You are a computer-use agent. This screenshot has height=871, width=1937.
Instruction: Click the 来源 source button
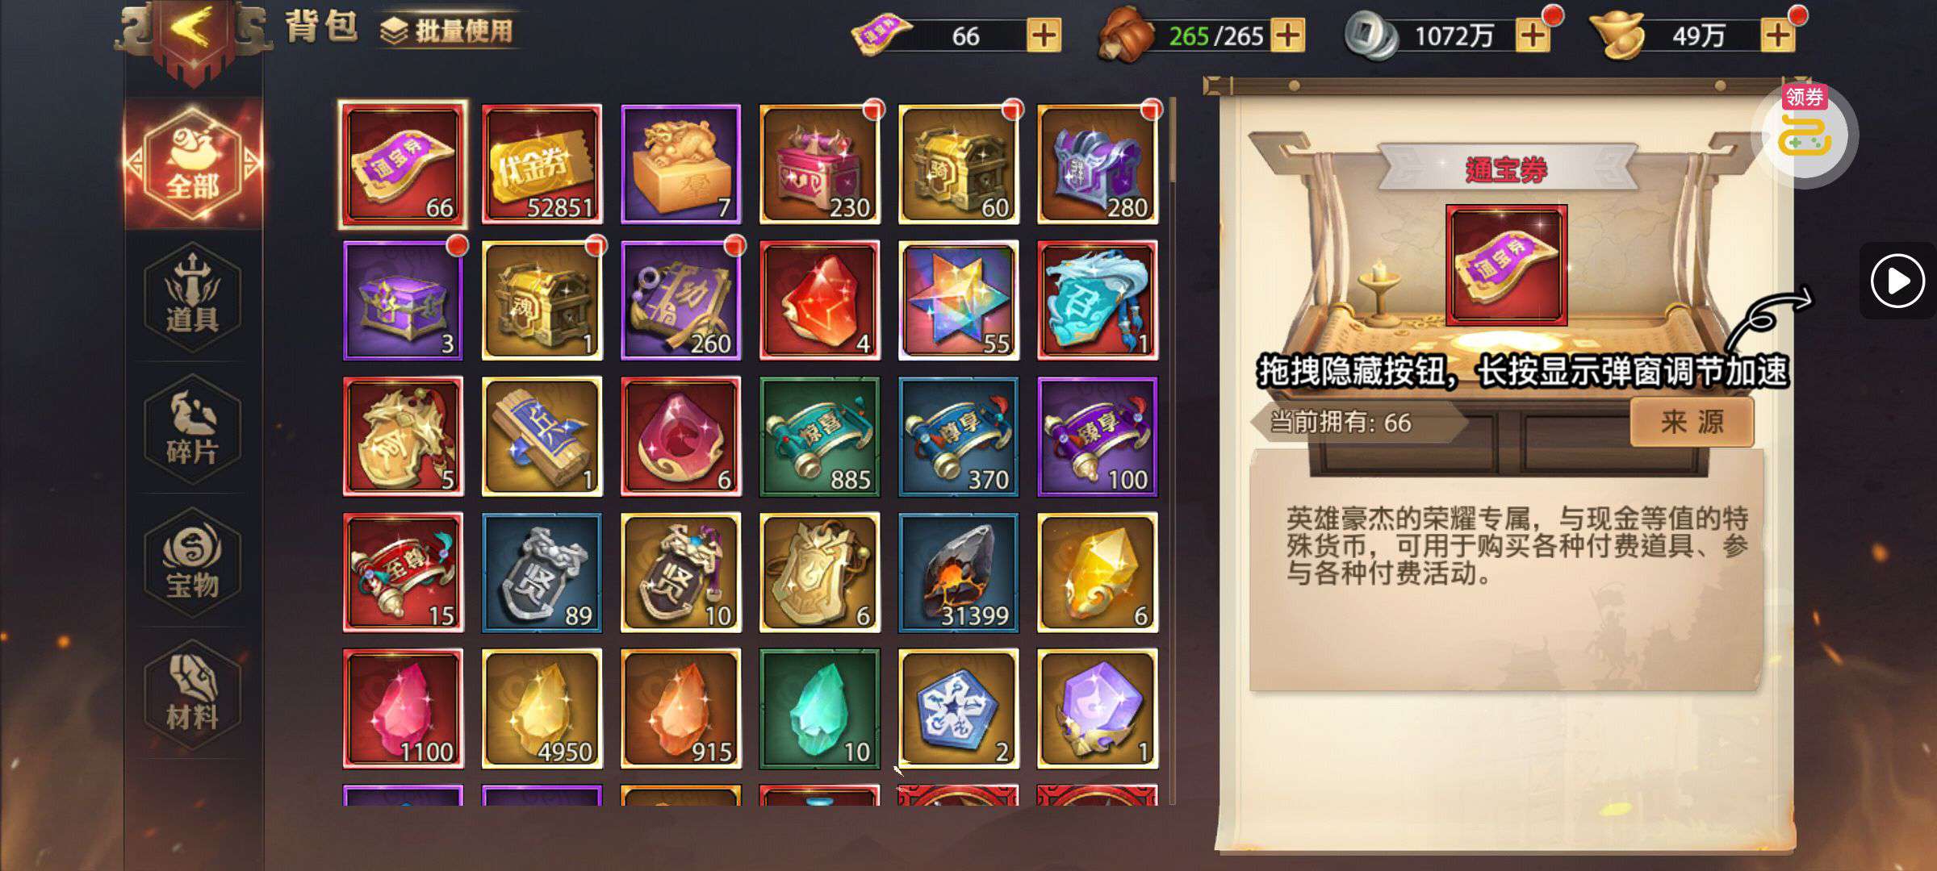pyautogui.click(x=1692, y=422)
